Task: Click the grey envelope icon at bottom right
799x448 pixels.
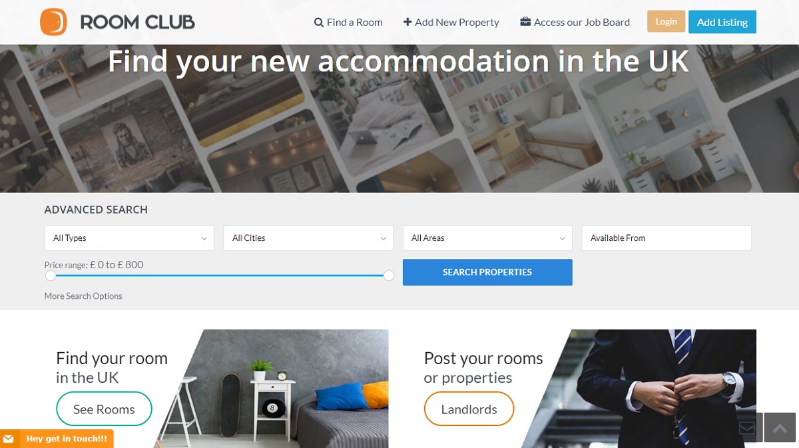Action: pos(747,428)
